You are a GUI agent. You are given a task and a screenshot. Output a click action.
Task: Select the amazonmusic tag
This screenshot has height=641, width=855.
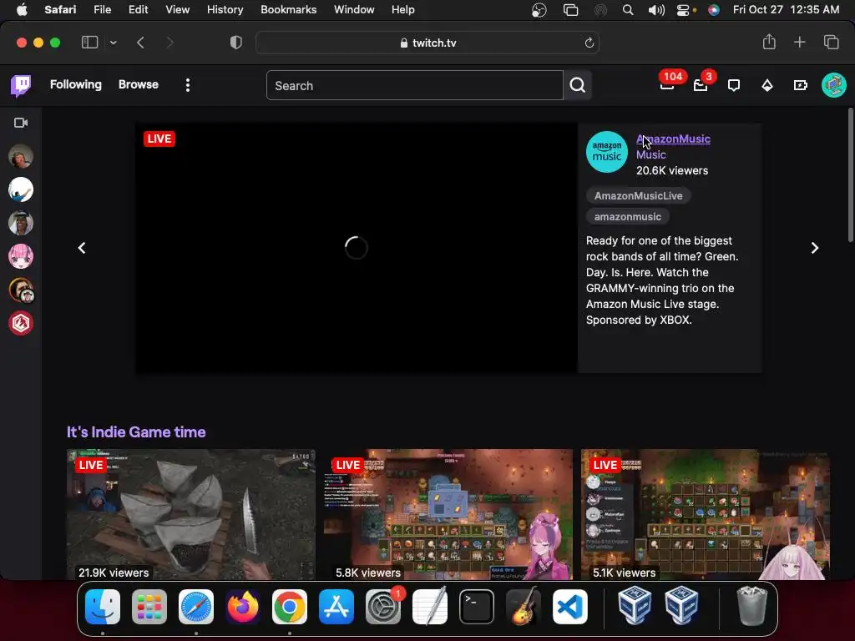(x=628, y=216)
